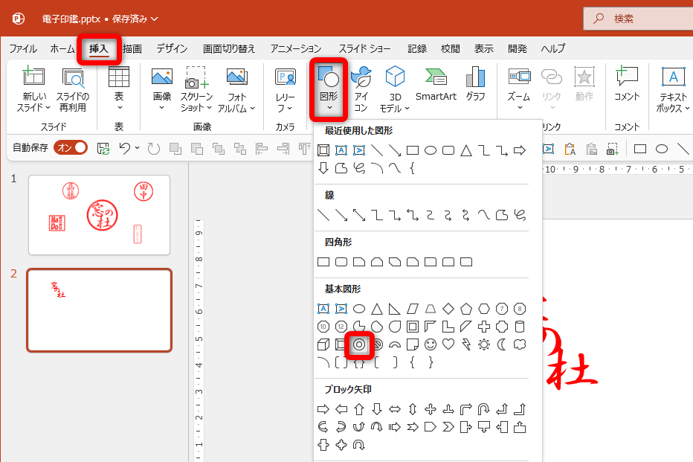The image size is (693, 462).
Task: Open the 校閲 ribbon tab
Action: (450, 48)
